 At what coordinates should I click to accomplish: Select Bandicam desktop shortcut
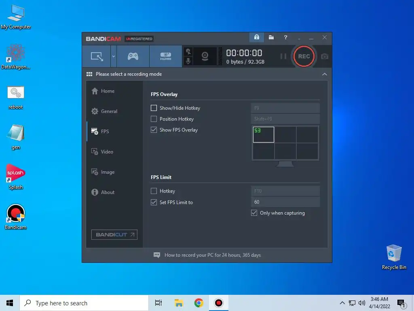[x=16, y=217]
